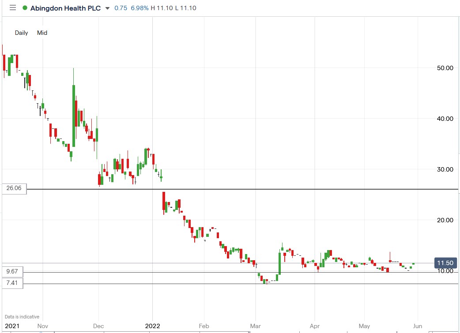Image resolution: width=460 pixels, height=333 pixels.
Task: Click the green status indicator dot
Action: (x=24, y=7)
